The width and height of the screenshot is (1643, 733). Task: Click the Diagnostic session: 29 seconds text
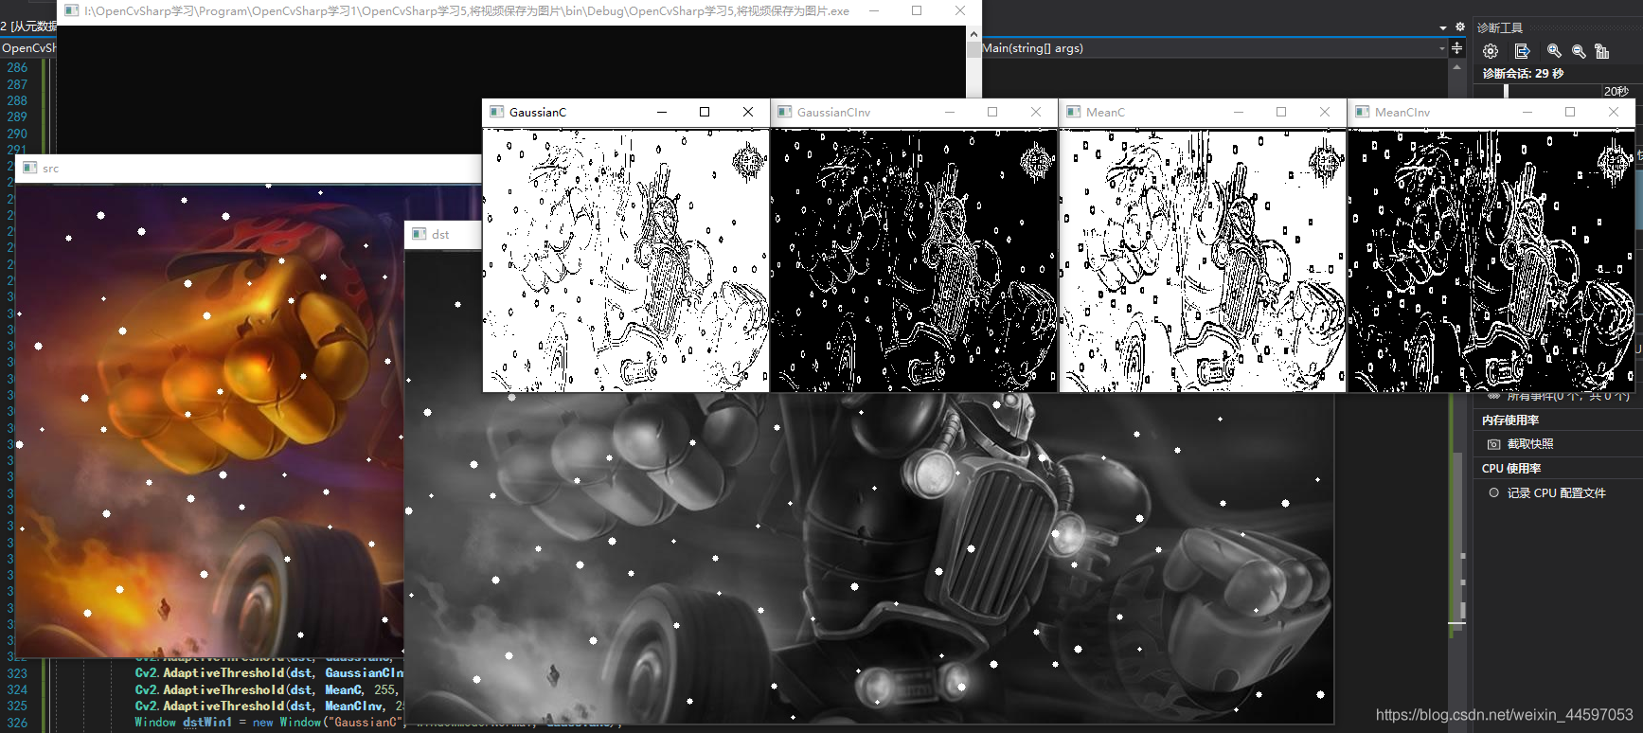[x=1523, y=73]
